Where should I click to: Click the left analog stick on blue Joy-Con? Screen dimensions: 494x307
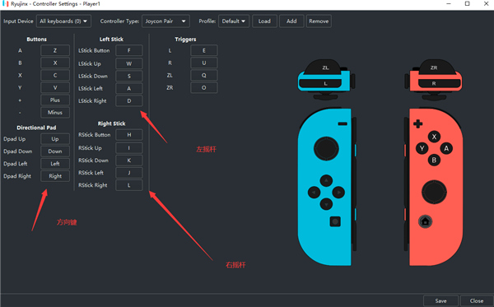[326, 148]
